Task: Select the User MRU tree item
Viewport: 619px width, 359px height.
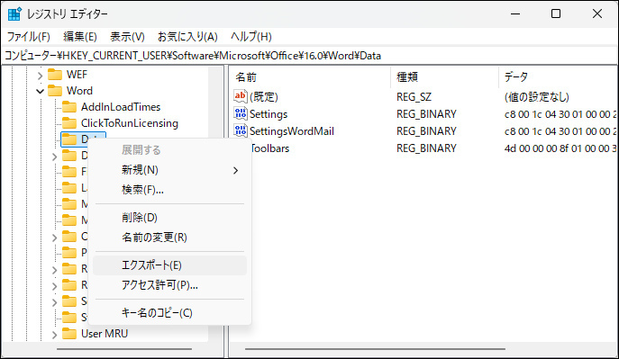Action: click(x=105, y=334)
